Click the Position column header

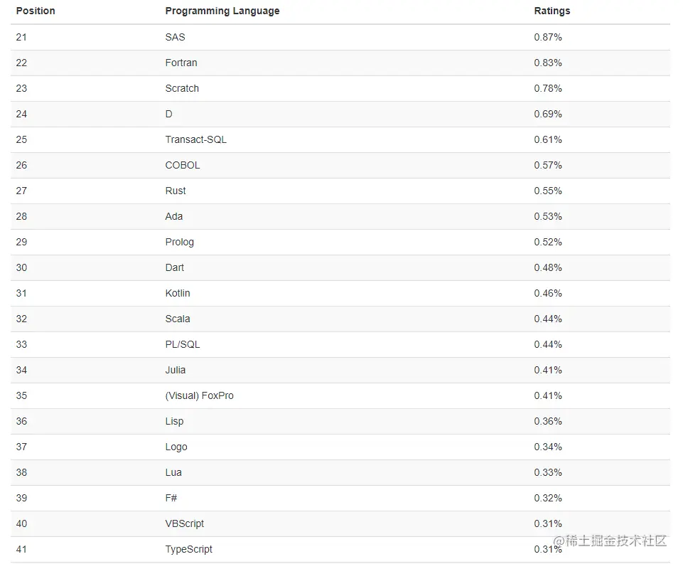click(x=36, y=11)
